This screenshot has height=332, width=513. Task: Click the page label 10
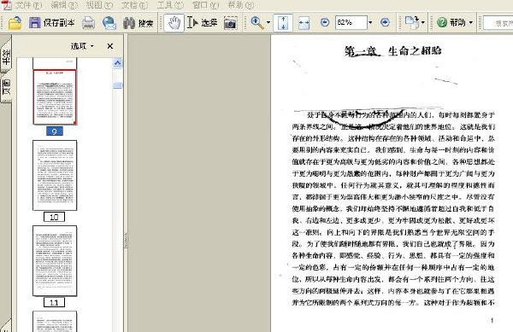[x=54, y=217]
